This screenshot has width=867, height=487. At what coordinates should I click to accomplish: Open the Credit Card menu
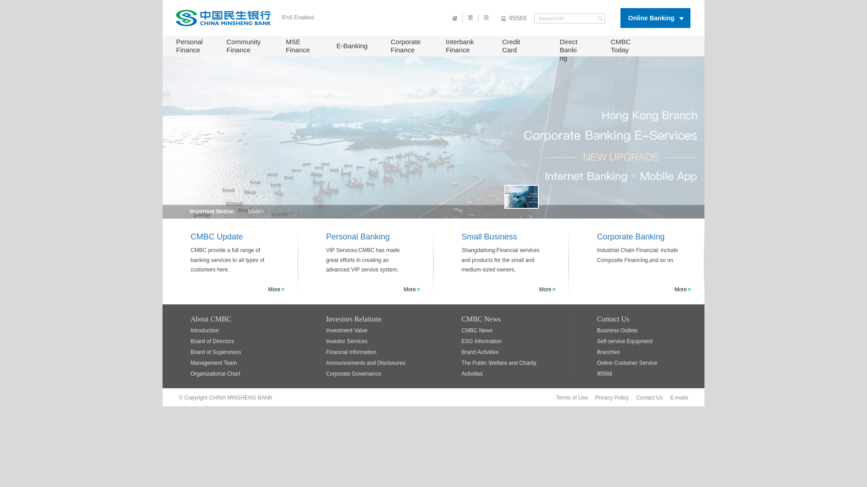click(511, 46)
